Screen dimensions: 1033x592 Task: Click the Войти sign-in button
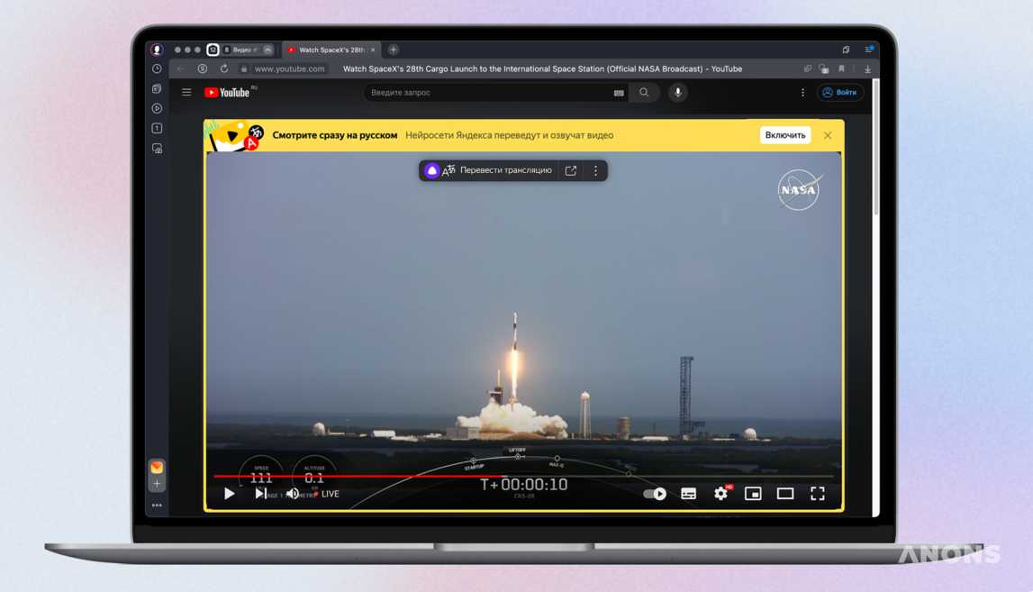[x=840, y=92]
